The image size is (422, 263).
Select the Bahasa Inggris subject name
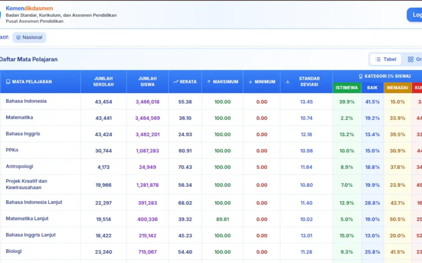tap(23, 134)
